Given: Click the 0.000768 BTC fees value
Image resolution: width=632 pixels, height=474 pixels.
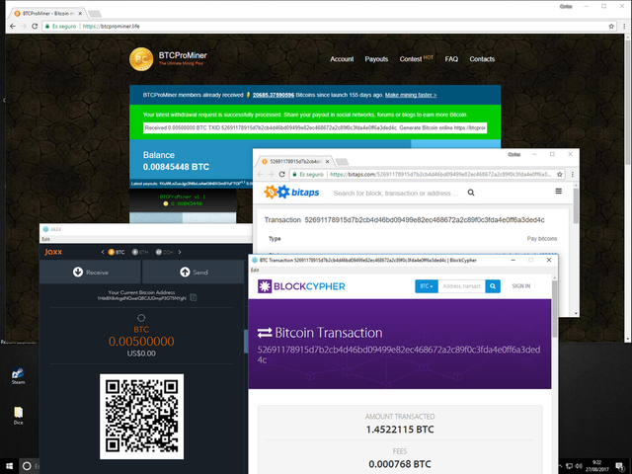Looking at the screenshot, I should click(x=400, y=464).
